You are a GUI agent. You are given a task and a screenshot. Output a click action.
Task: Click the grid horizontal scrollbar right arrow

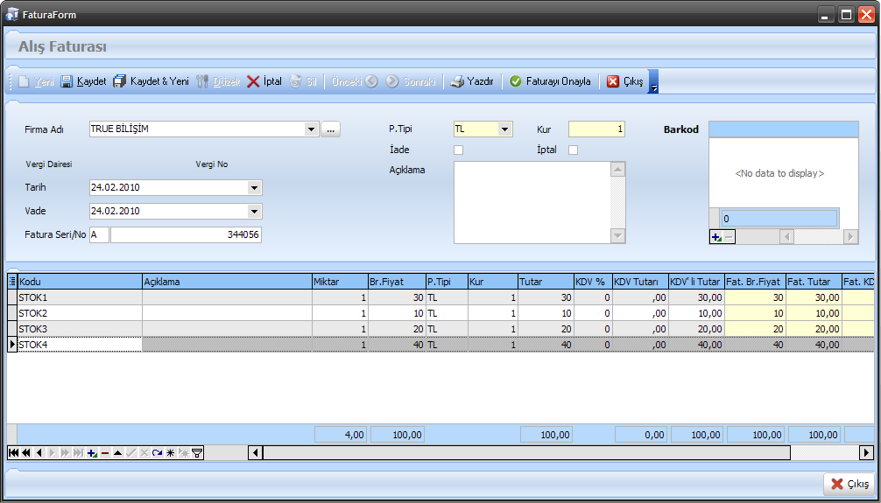click(866, 452)
